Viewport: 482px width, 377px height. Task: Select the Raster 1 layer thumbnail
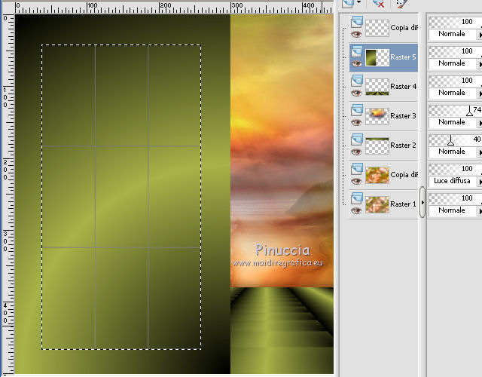(x=377, y=204)
